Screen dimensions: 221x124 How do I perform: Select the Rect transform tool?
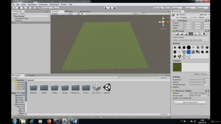(x=32, y=8)
